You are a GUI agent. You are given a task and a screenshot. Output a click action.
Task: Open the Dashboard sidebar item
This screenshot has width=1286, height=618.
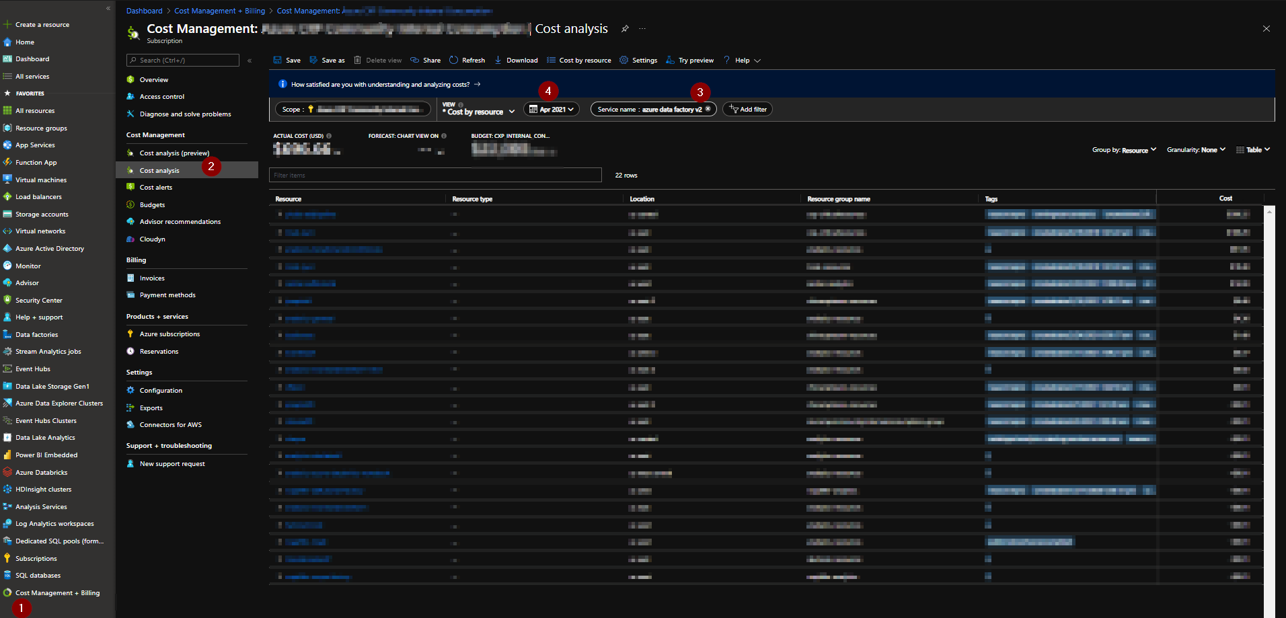click(x=32, y=59)
